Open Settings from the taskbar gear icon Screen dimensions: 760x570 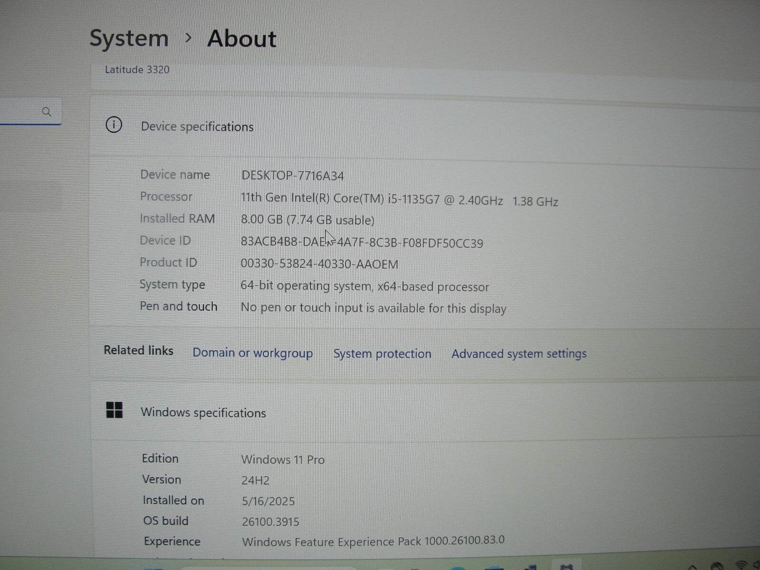coord(566,568)
